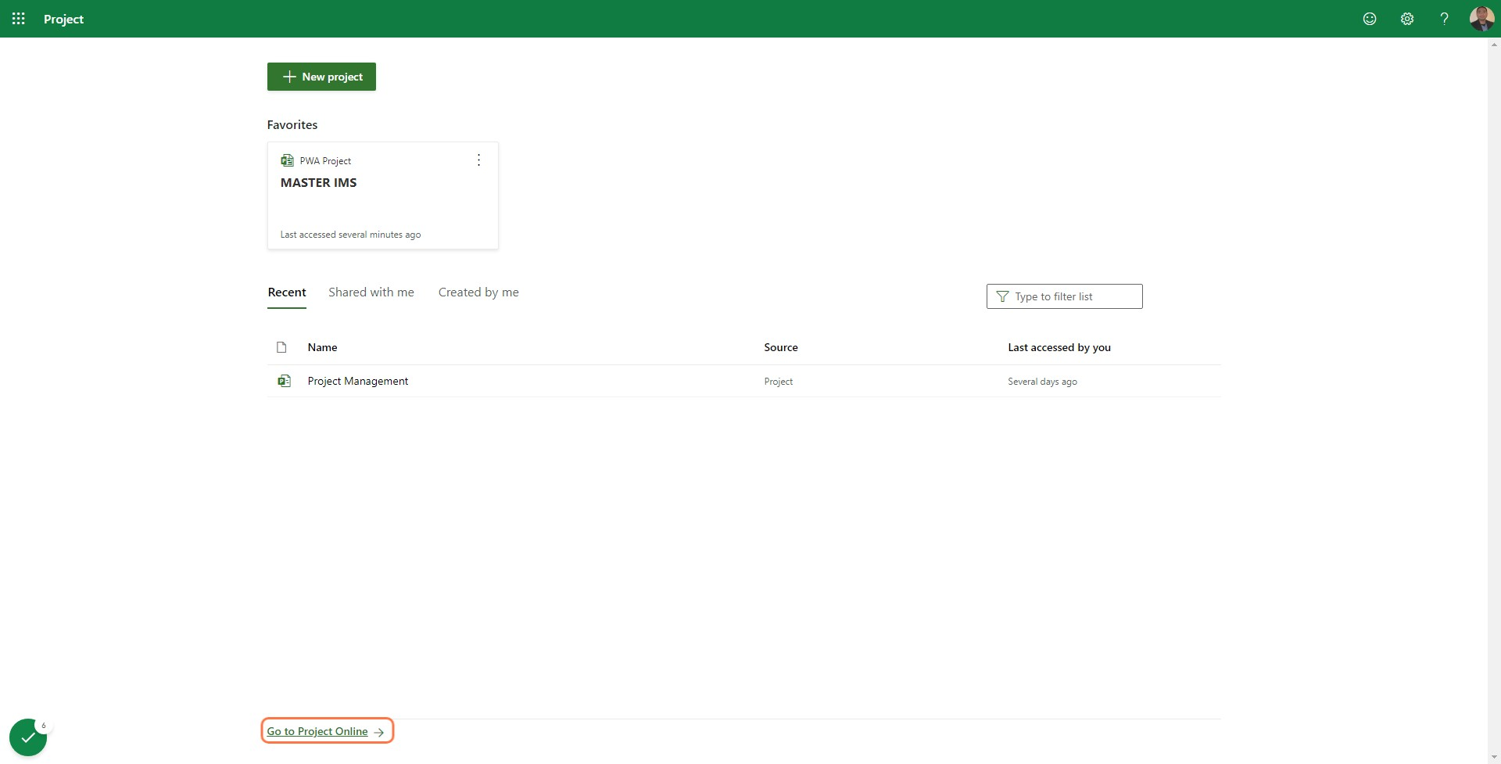Click the PWA Project icon on card

click(x=287, y=160)
